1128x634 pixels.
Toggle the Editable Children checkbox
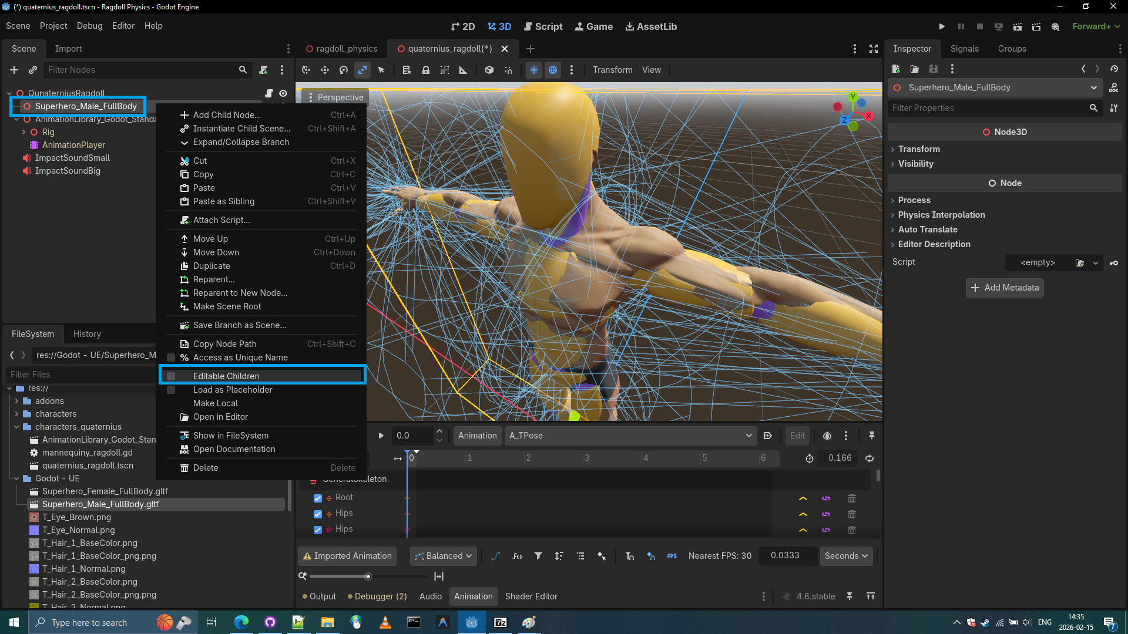171,376
